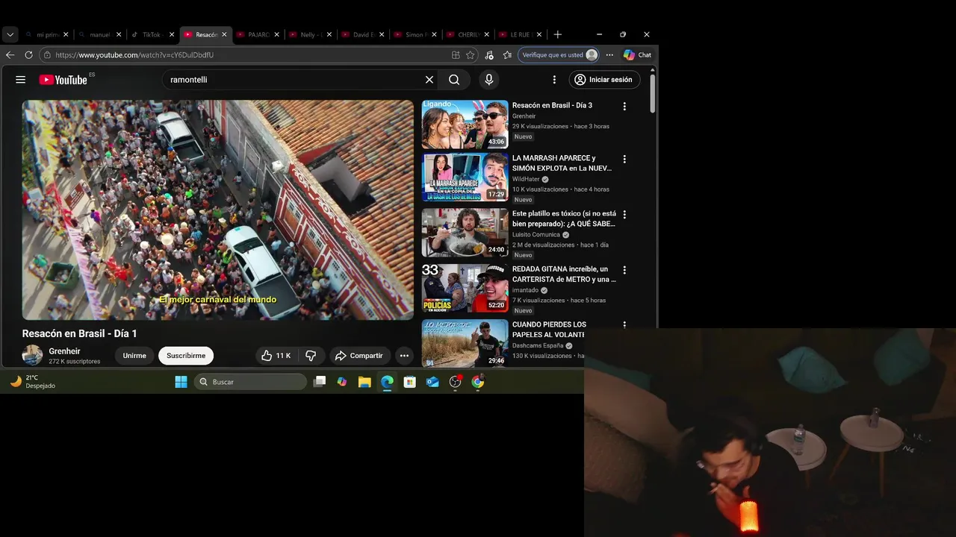Open the LA MARRASH APARECE thumbnail
This screenshot has height=537, width=956.
coord(465,177)
